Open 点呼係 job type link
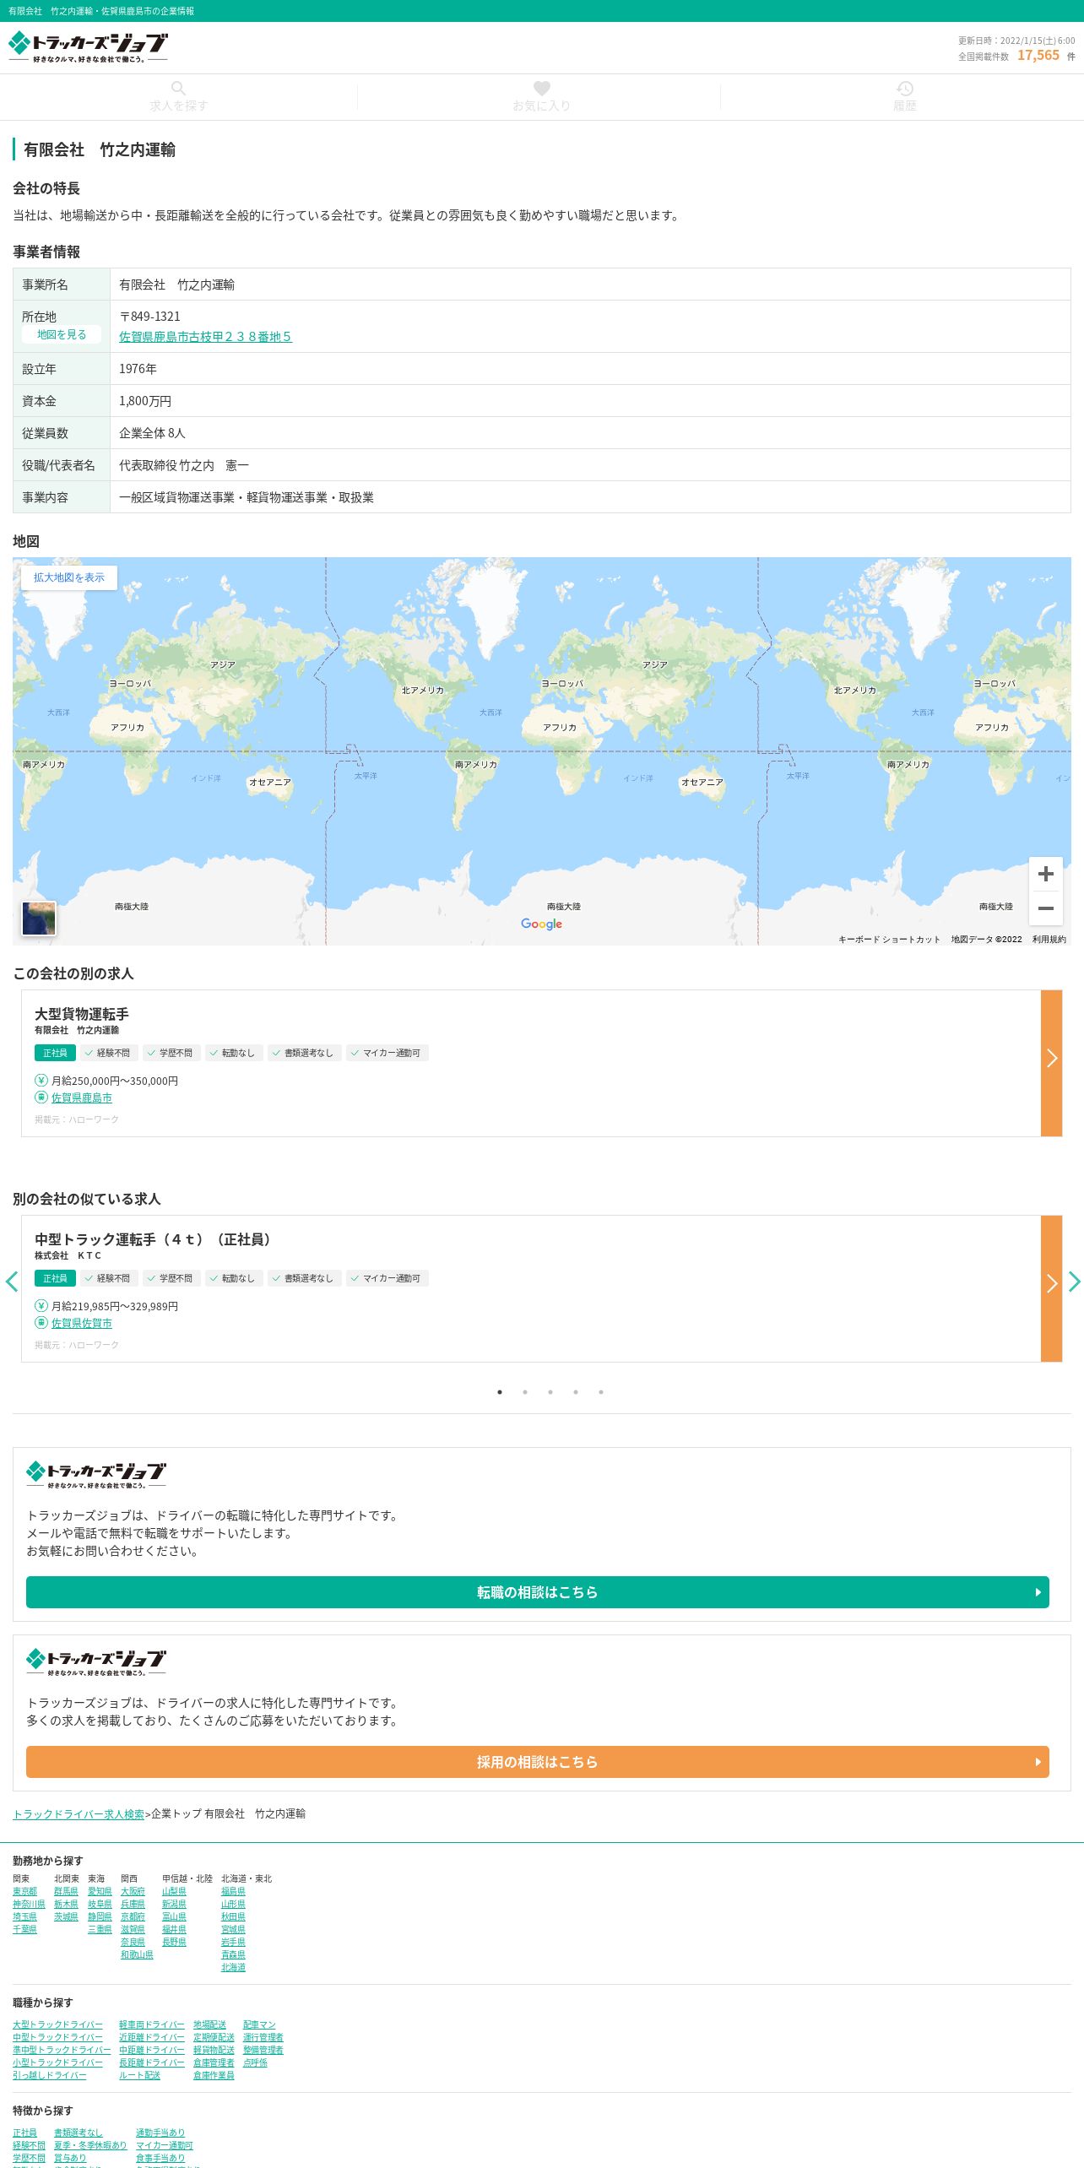The image size is (1084, 2168). [255, 2063]
